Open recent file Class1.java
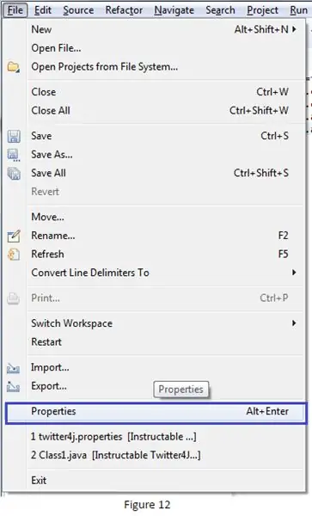 (115, 455)
